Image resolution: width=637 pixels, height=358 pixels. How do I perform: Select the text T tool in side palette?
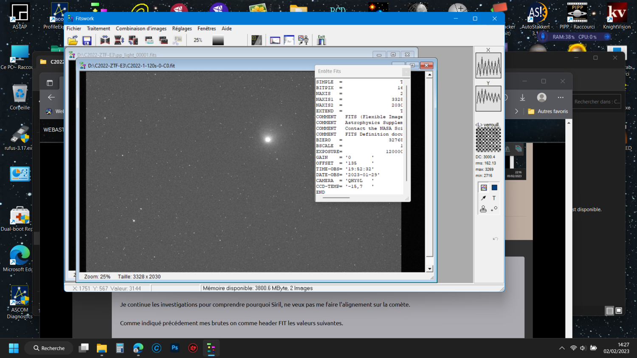[494, 198]
